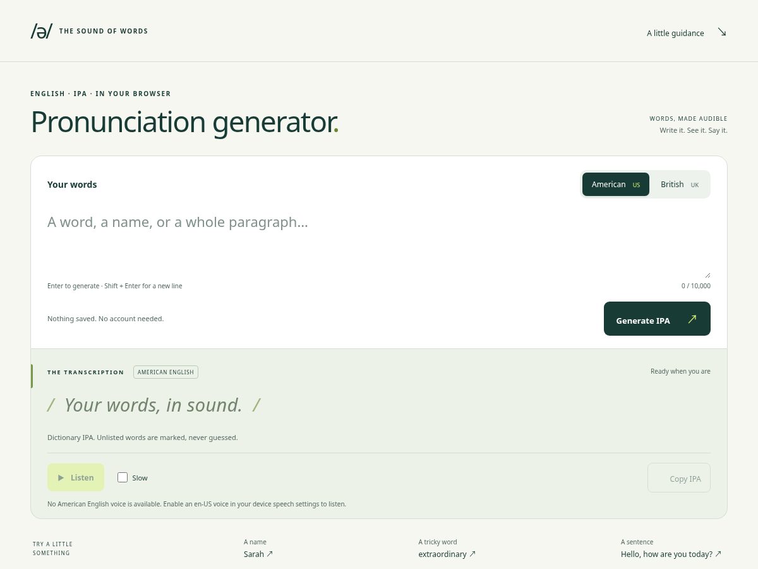The width and height of the screenshot is (758, 569).
Task: Focus the Your words text area
Action: (379, 244)
